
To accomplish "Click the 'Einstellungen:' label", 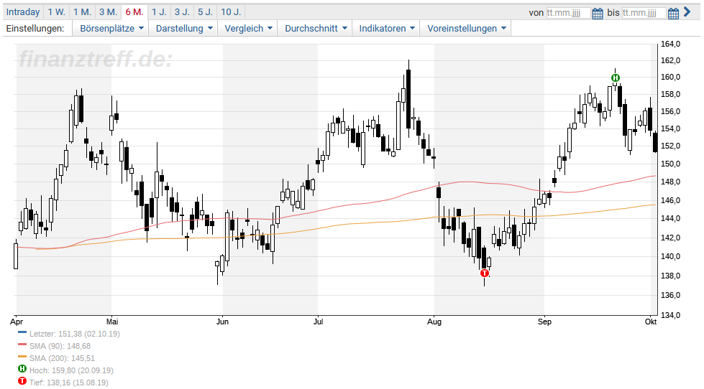I will (35, 28).
